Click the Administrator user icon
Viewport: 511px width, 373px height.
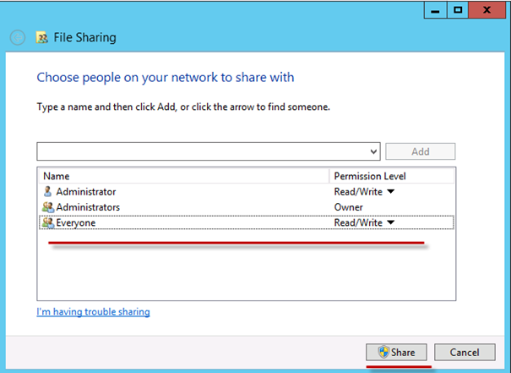pyautogui.click(x=47, y=192)
